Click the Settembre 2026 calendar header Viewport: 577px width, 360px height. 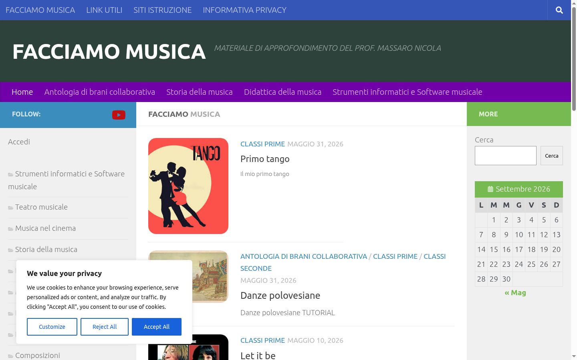(519, 189)
